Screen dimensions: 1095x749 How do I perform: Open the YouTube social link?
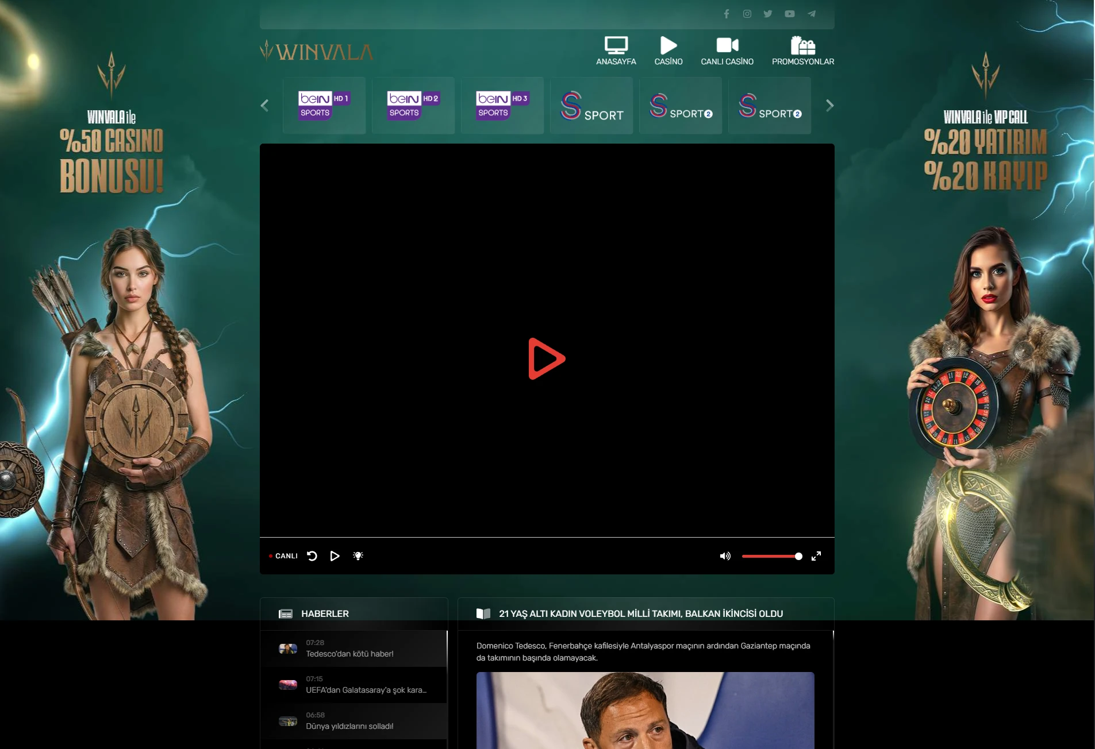[x=790, y=14]
